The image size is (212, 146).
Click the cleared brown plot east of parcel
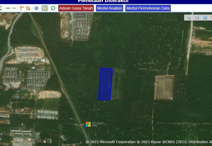(x=164, y=87)
